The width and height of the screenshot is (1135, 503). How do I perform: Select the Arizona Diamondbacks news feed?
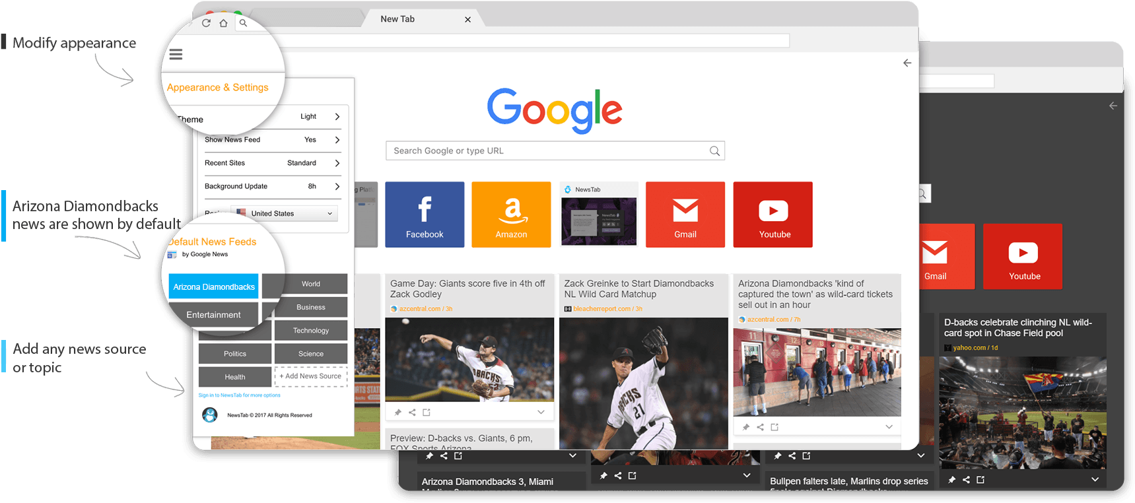(x=214, y=287)
